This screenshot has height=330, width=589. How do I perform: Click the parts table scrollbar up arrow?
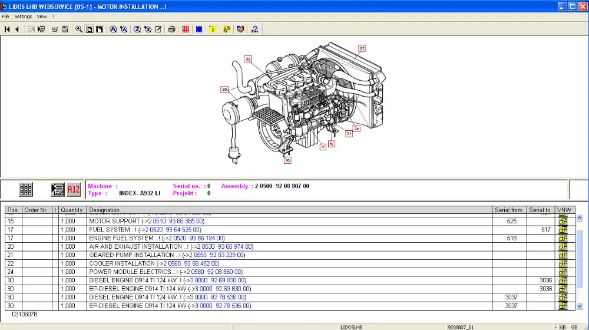pyautogui.click(x=579, y=217)
